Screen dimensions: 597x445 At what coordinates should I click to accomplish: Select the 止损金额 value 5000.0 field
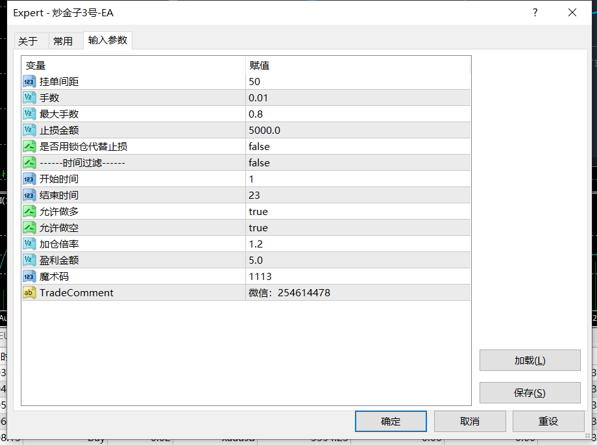pos(358,131)
